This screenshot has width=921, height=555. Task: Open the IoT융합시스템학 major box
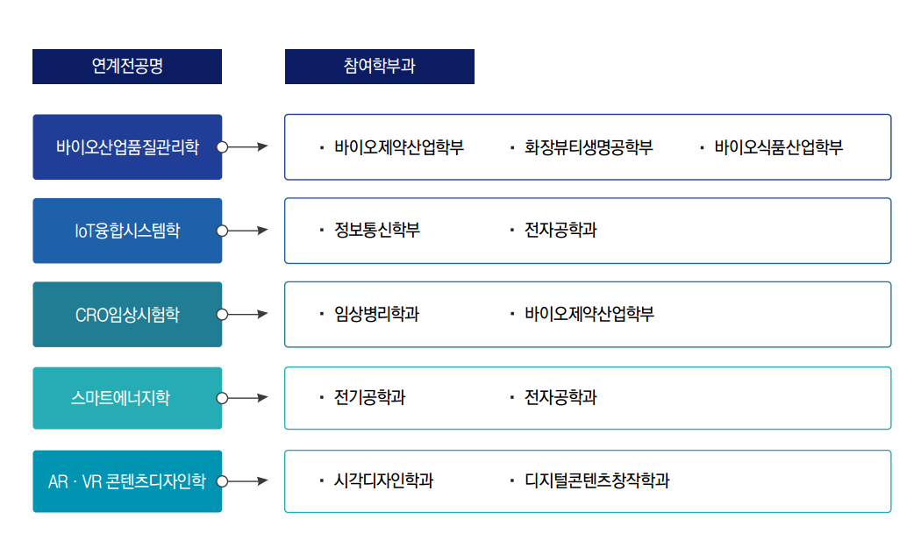[127, 231]
